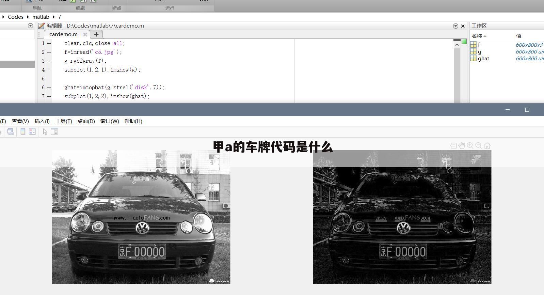
Task: Open the property inspector icon in figure toolbar
Action: 54,131
